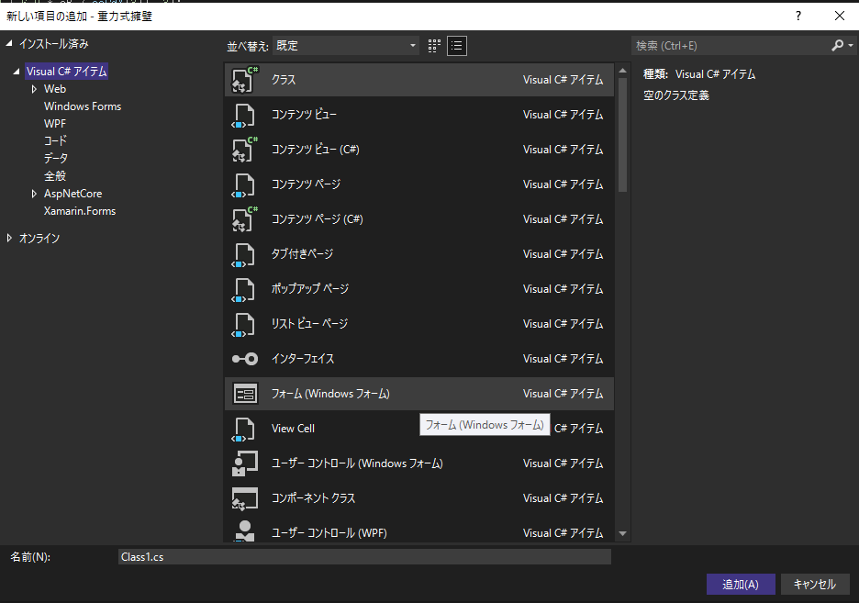The width and height of the screenshot is (859, 603).
Task: Select the コンポーネント クラス item text
Action: tap(313, 498)
